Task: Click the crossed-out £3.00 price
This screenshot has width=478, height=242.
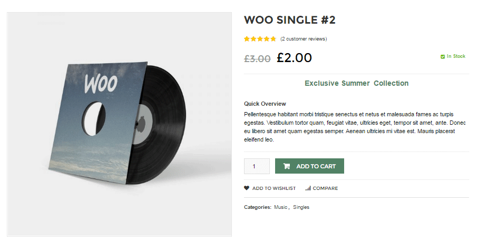Action: click(x=257, y=58)
